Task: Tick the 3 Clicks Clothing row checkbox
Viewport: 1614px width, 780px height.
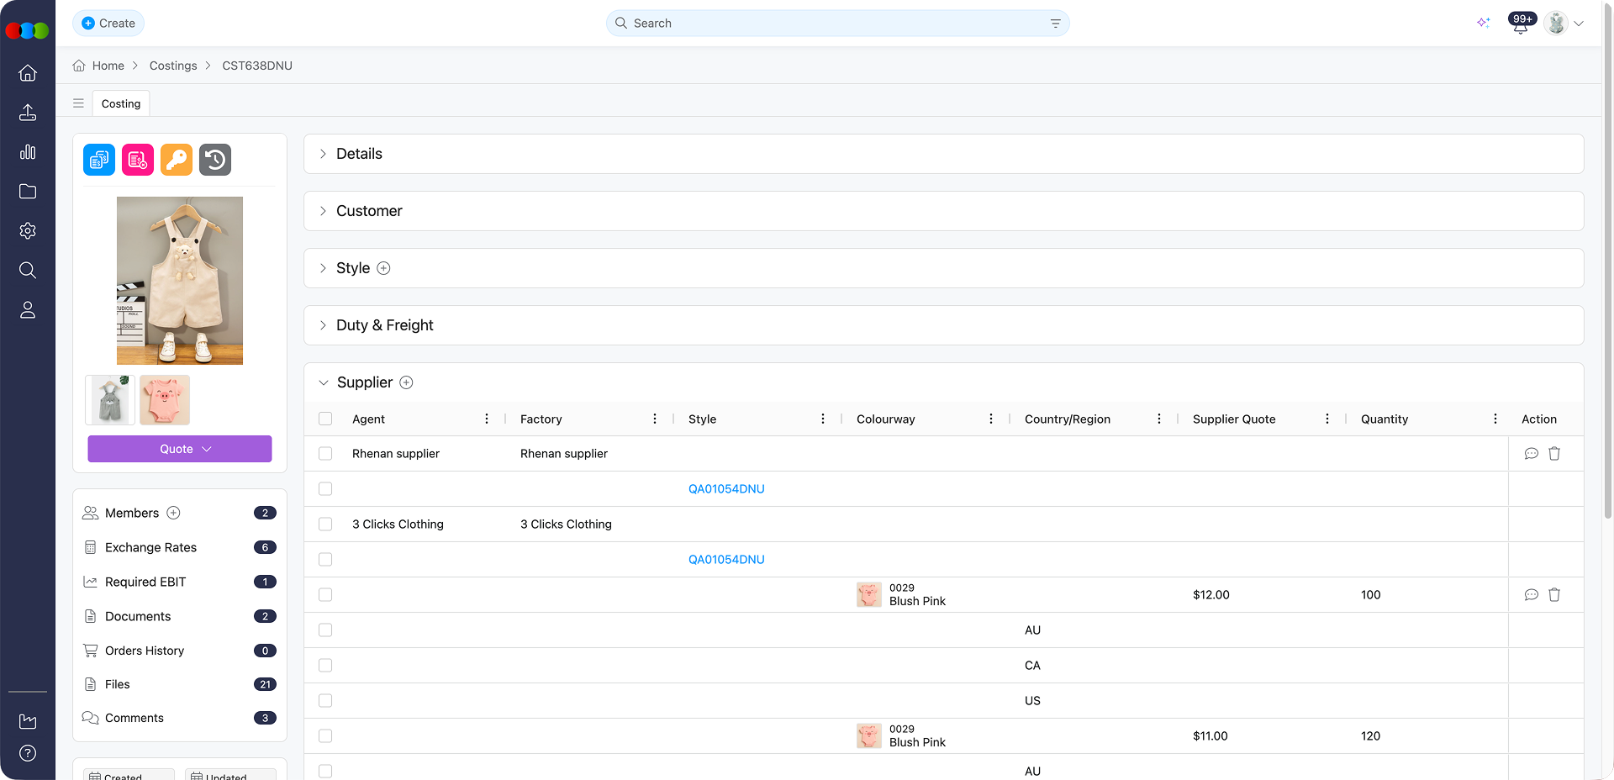Action: click(325, 524)
